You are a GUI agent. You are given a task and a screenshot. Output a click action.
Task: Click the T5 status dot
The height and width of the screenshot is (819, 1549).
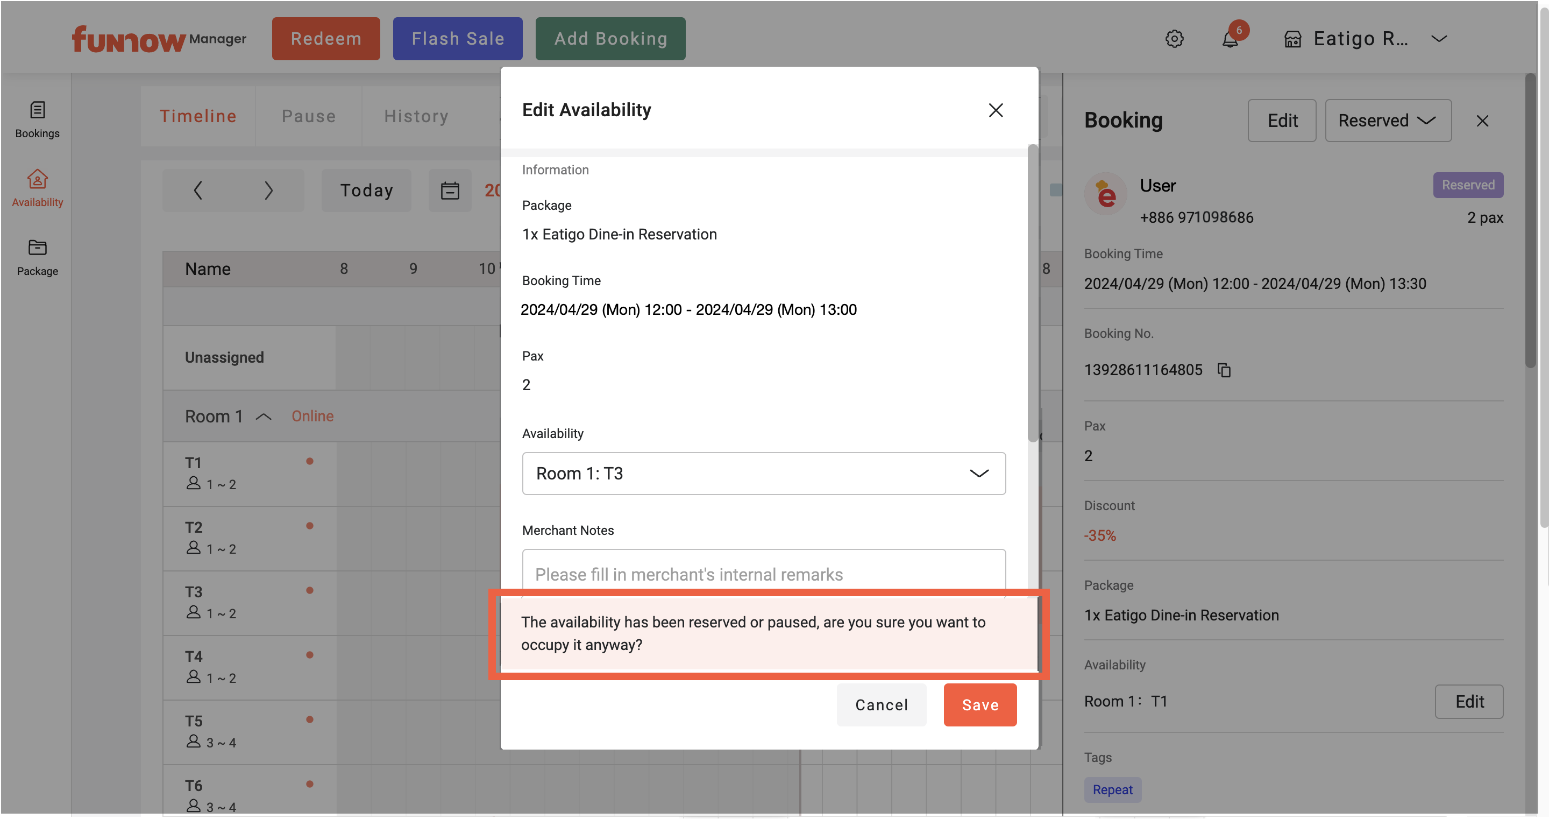310,719
